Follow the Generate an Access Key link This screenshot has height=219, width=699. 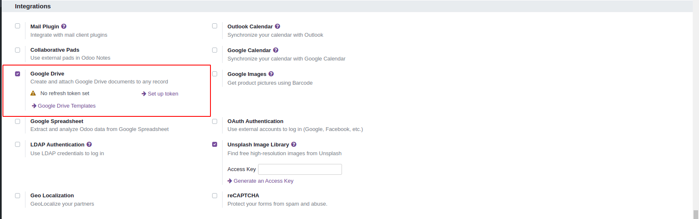(x=263, y=181)
